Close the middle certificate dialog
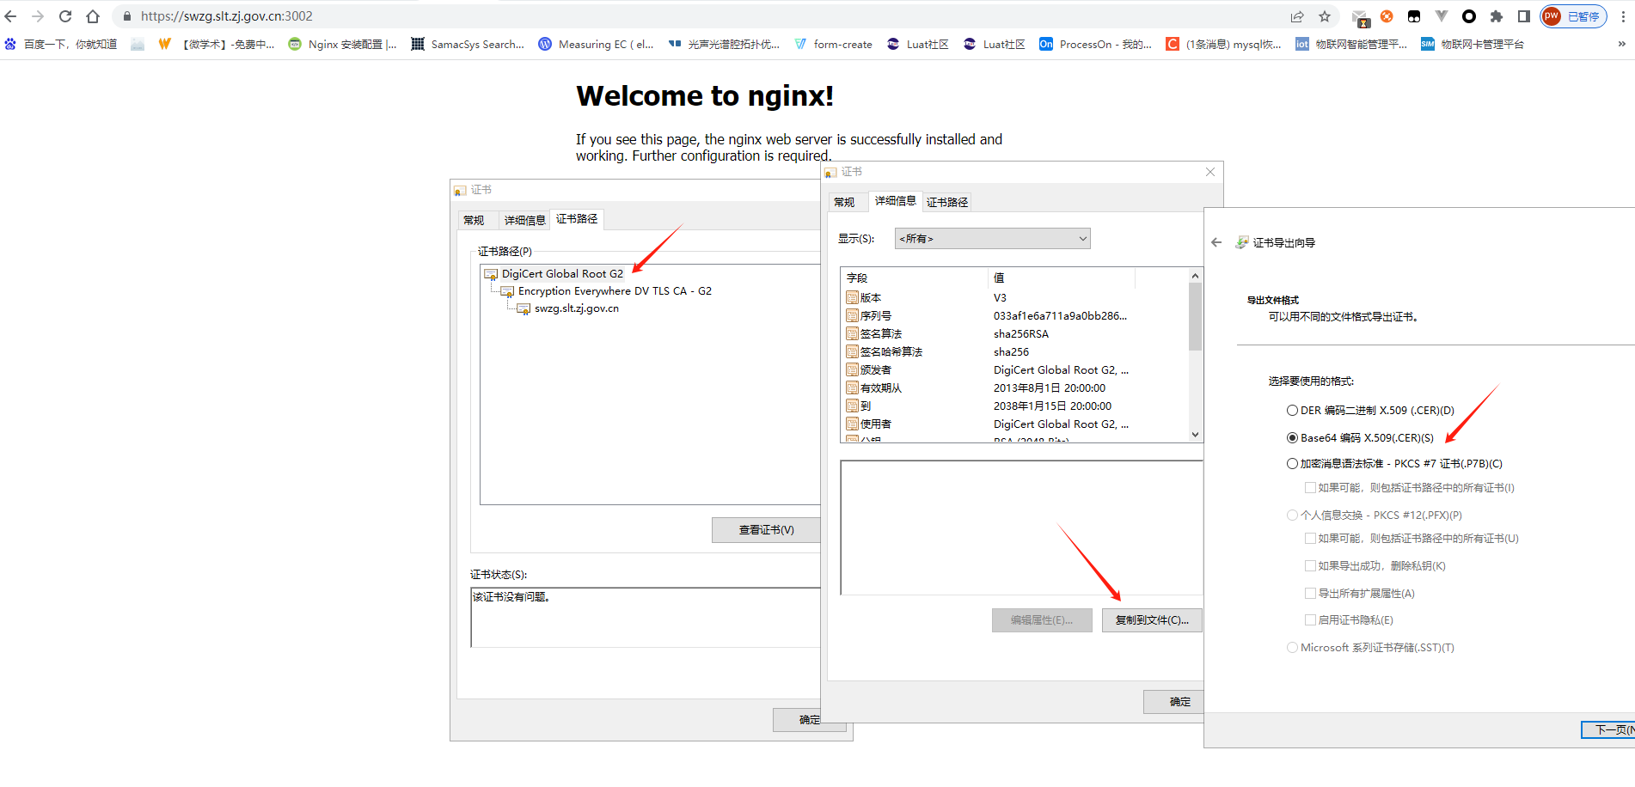 (1210, 172)
